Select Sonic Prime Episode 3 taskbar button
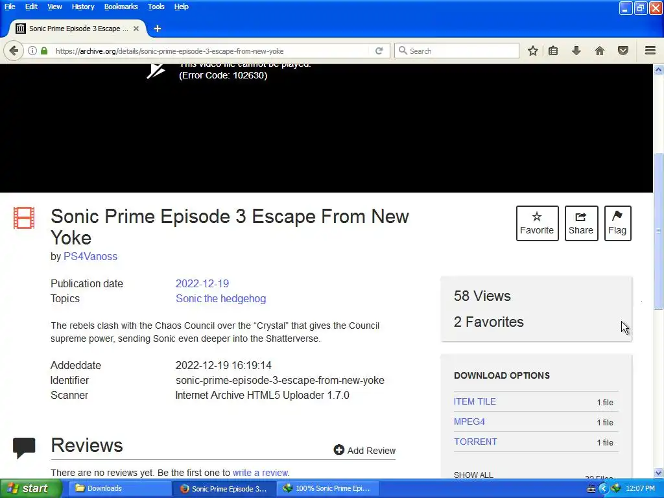Screen dimensions: 664x498 224,489
